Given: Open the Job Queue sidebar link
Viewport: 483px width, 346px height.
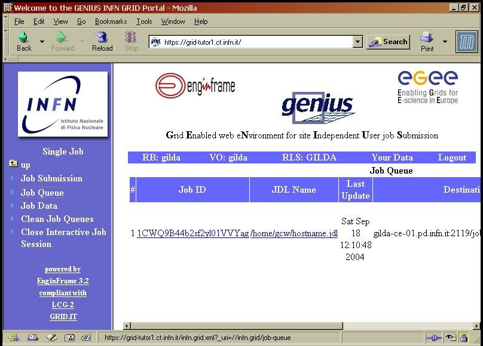Looking at the screenshot, I should [x=42, y=193].
